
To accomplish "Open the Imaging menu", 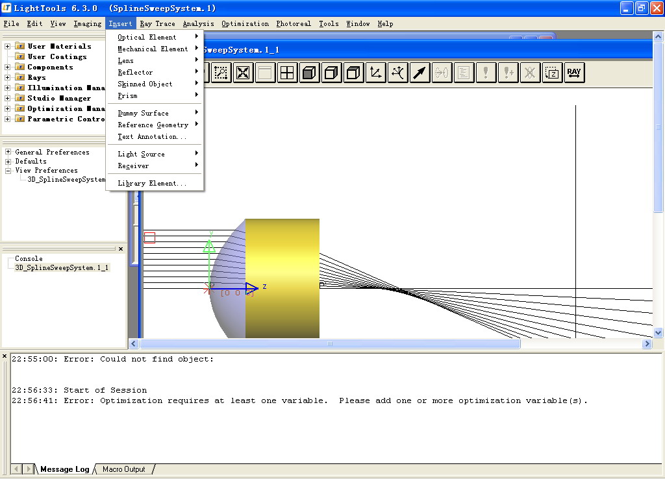I will click(x=88, y=24).
